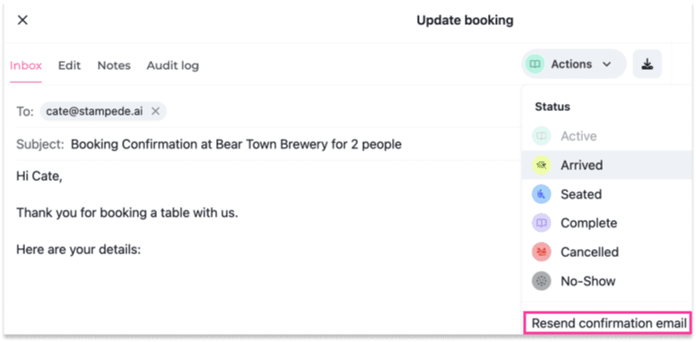
Task: Switch to the Edit tab
Action: [69, 65]
